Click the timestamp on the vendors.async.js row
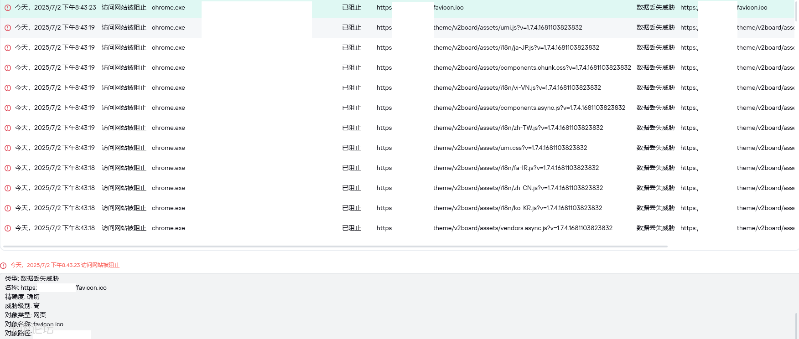 pyautogui.click(x=55, y=228)
